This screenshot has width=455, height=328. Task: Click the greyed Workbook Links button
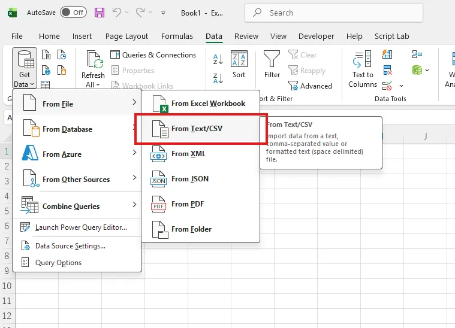143,86
